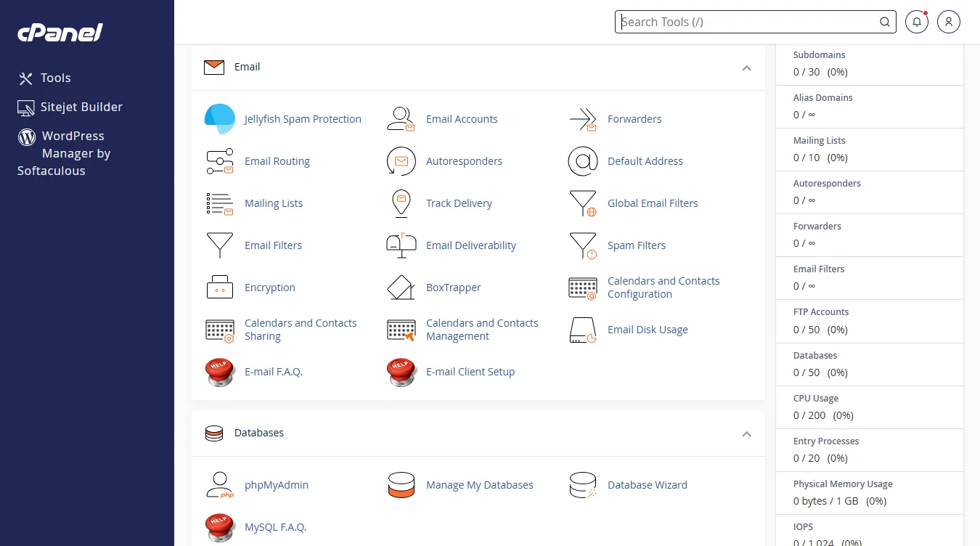Open the Email Disk Usage link
The image size is (980, 546).
coord(648,330)
